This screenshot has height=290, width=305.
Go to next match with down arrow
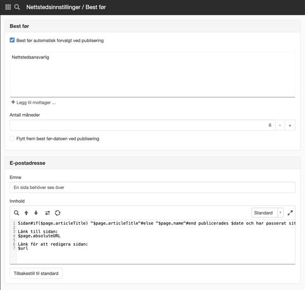click(36, 213)
